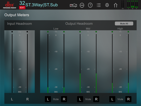The image size is (141, 106).
Task: Click the preset number 32
Action: click(22, 3)
